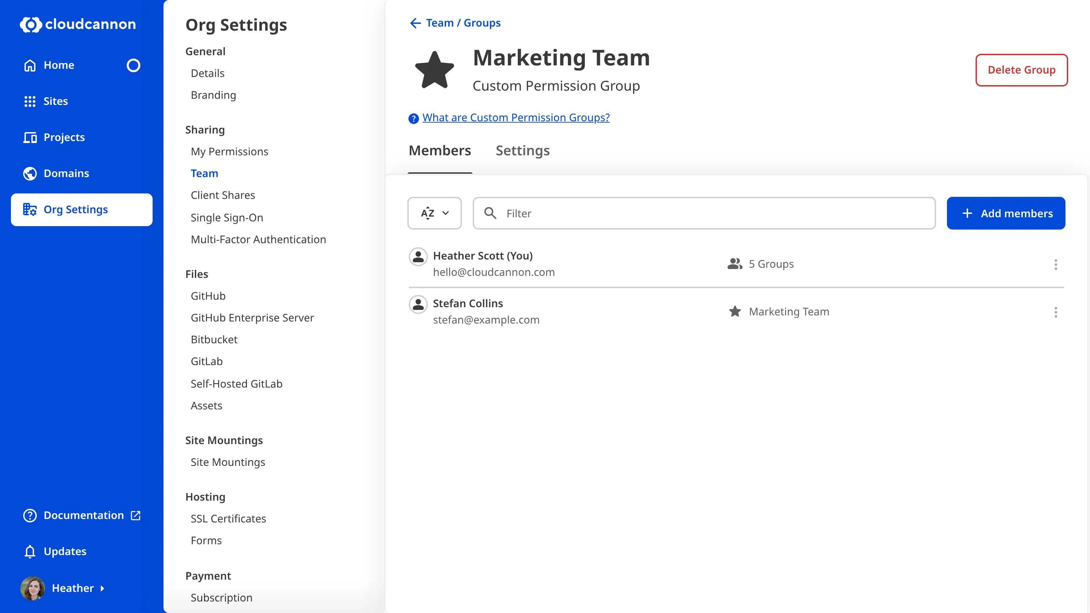
Task: Select Heather Scott (You) member name
Action: (483, 255)
